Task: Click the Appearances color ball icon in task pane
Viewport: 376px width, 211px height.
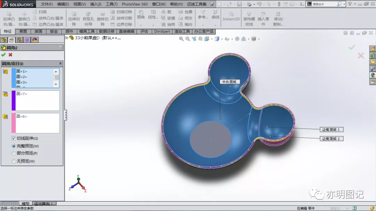Action: tap(373, 75)
